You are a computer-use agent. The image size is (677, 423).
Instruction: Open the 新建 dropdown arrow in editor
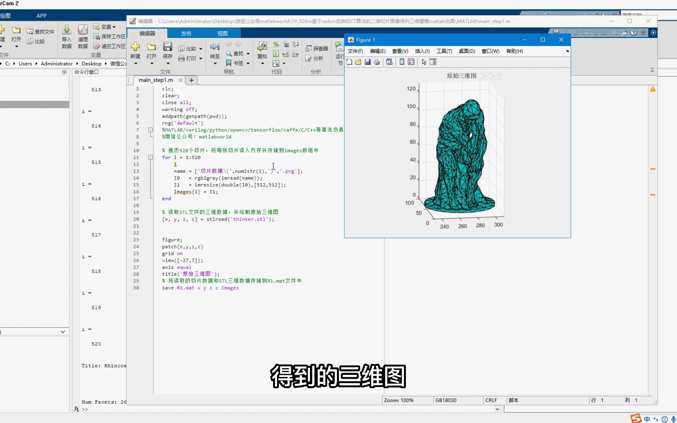click(136, 63)
